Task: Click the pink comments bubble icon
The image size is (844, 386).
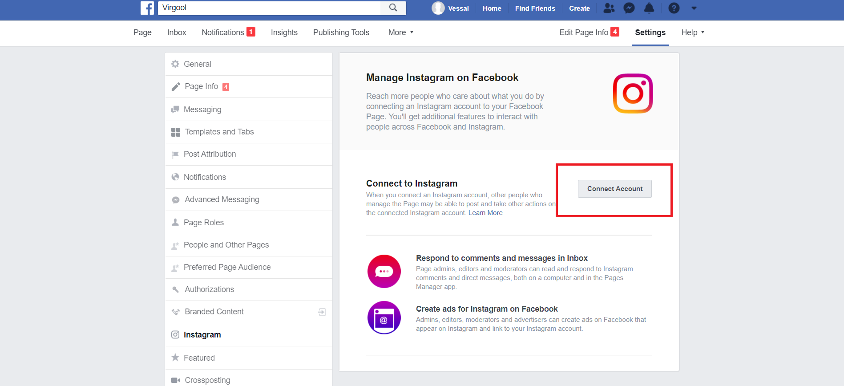Action: (384, 271)
